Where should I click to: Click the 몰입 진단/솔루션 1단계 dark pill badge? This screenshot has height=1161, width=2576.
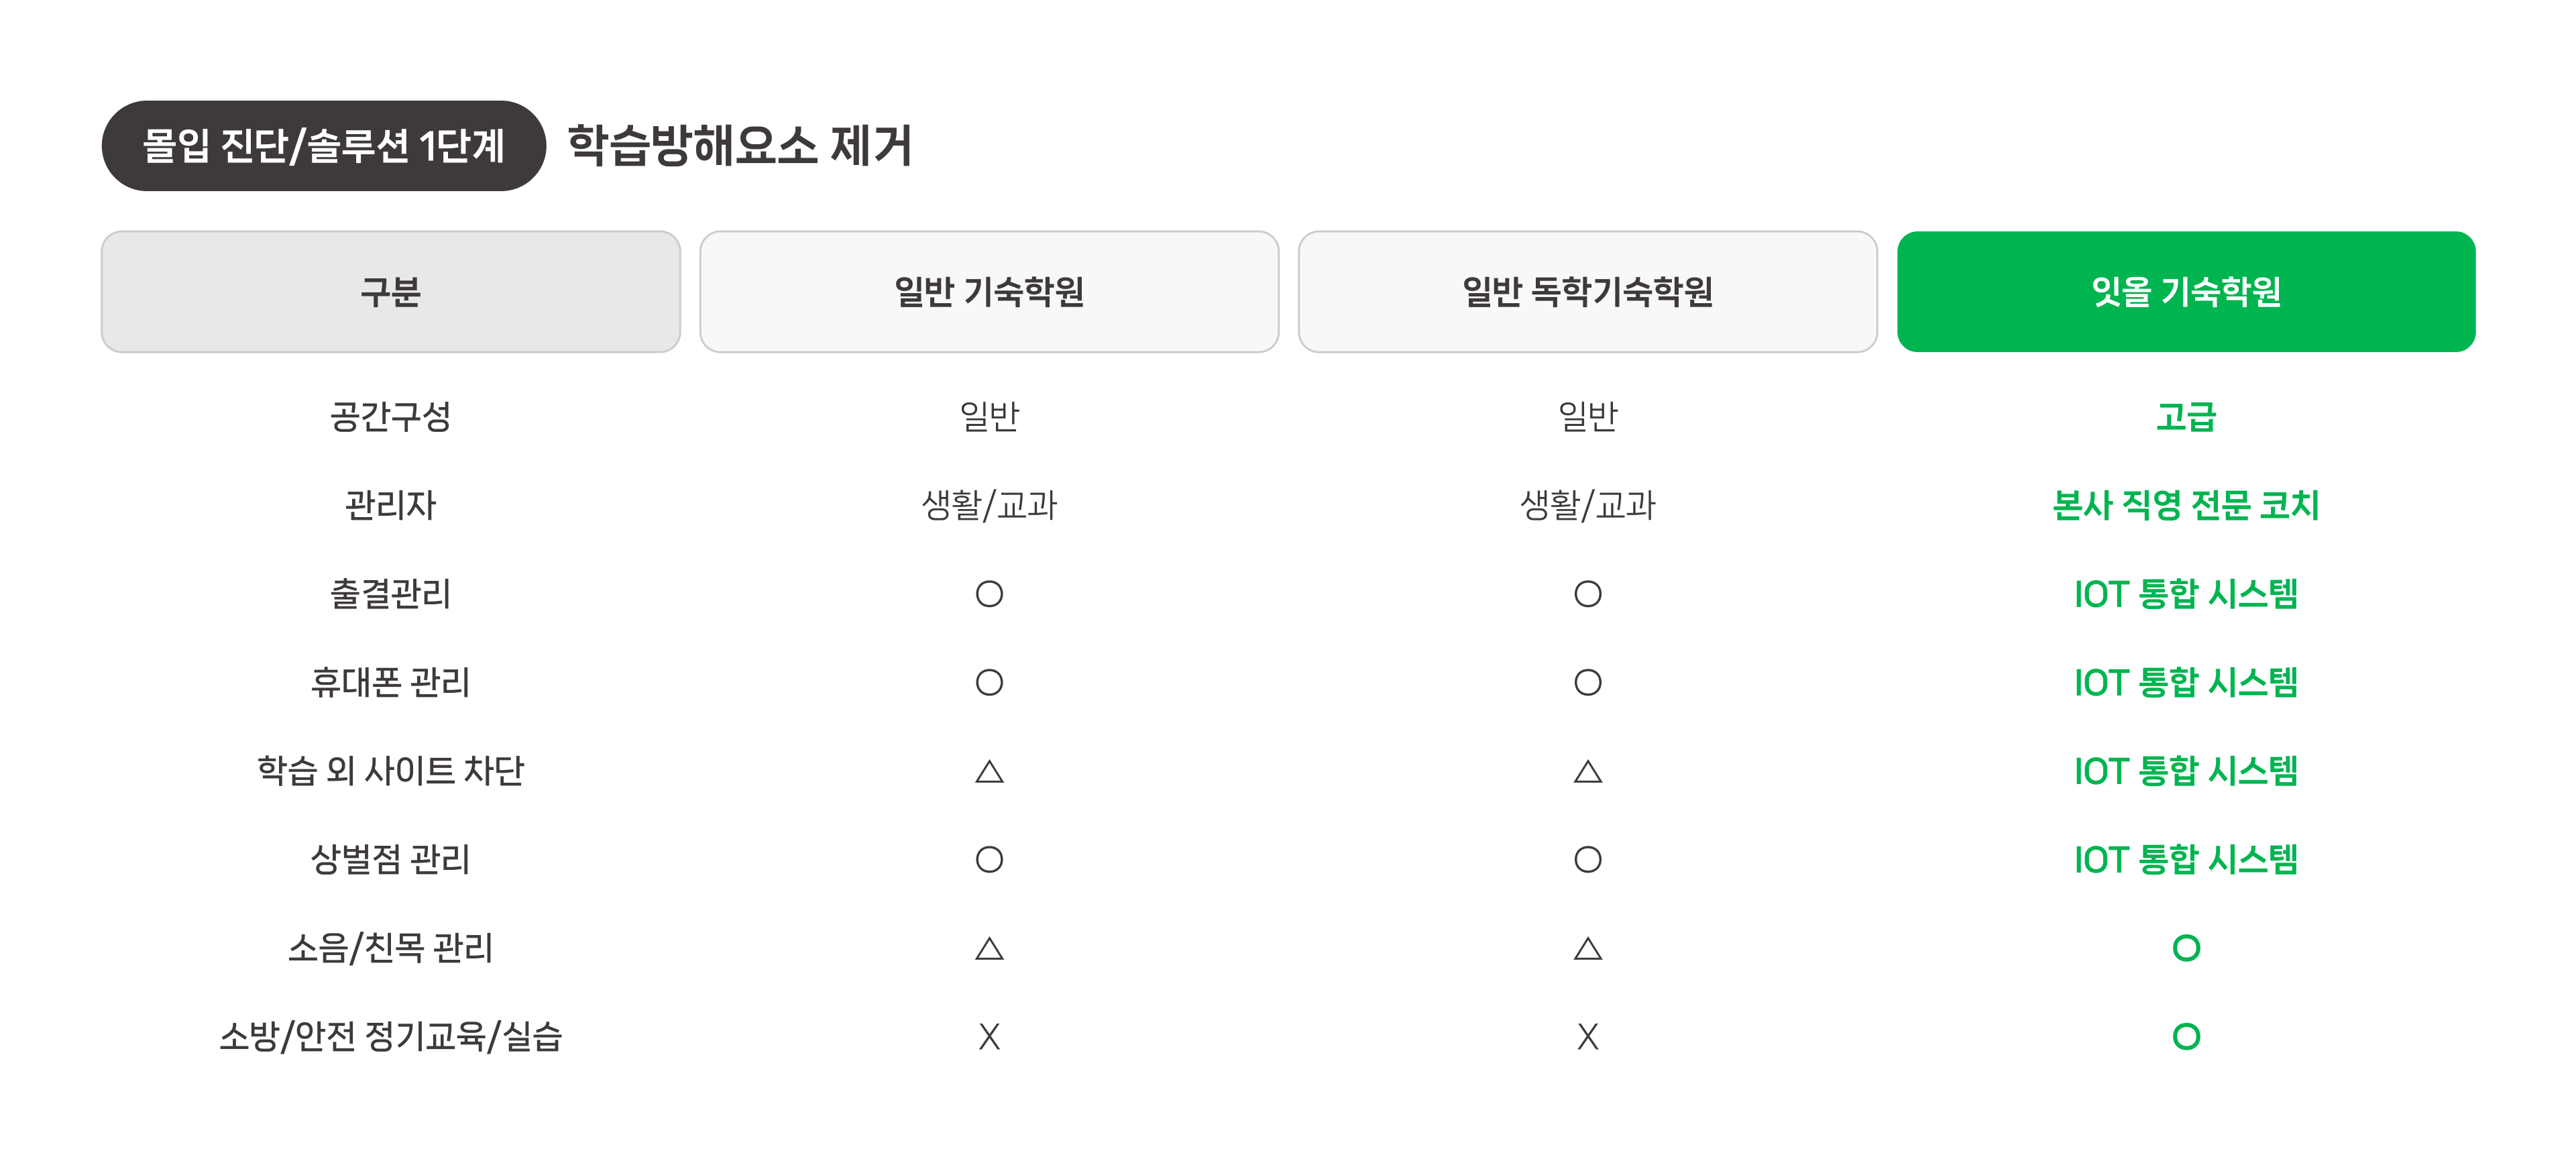pos(323,146)
